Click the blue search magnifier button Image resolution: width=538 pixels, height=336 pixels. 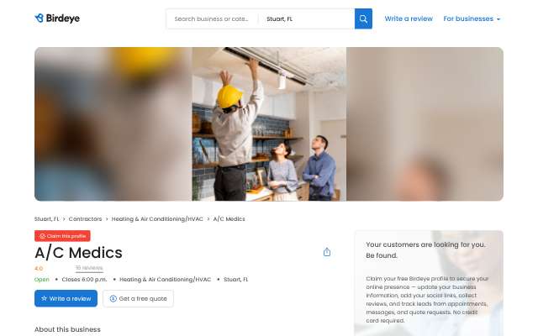pyautogui.click(x=363, y=18)
